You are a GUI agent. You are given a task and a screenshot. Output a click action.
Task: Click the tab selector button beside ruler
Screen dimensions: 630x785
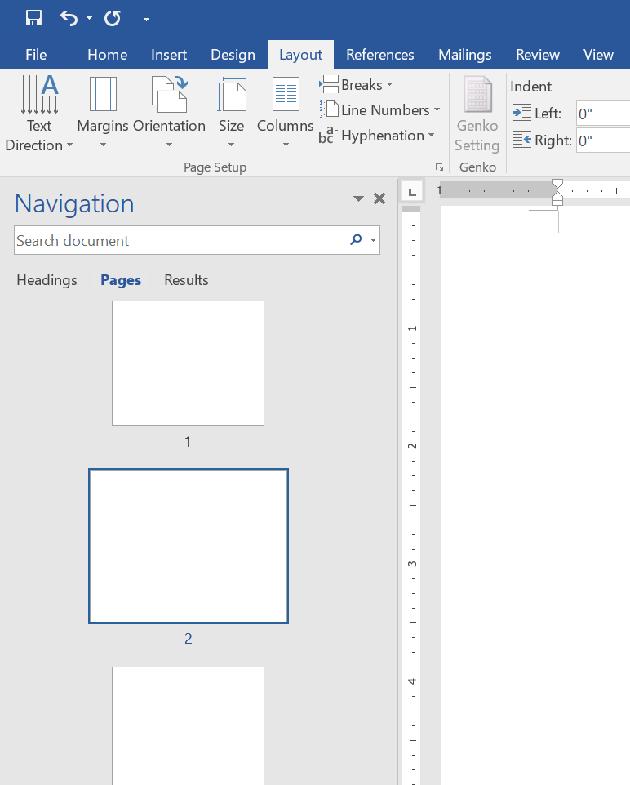tap(412, 192)
